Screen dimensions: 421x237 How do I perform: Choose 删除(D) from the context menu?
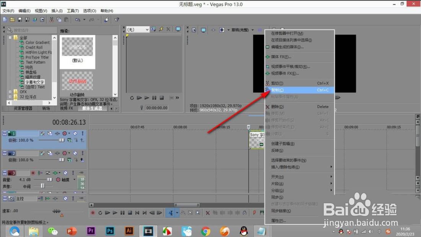[x=300, y=107]
